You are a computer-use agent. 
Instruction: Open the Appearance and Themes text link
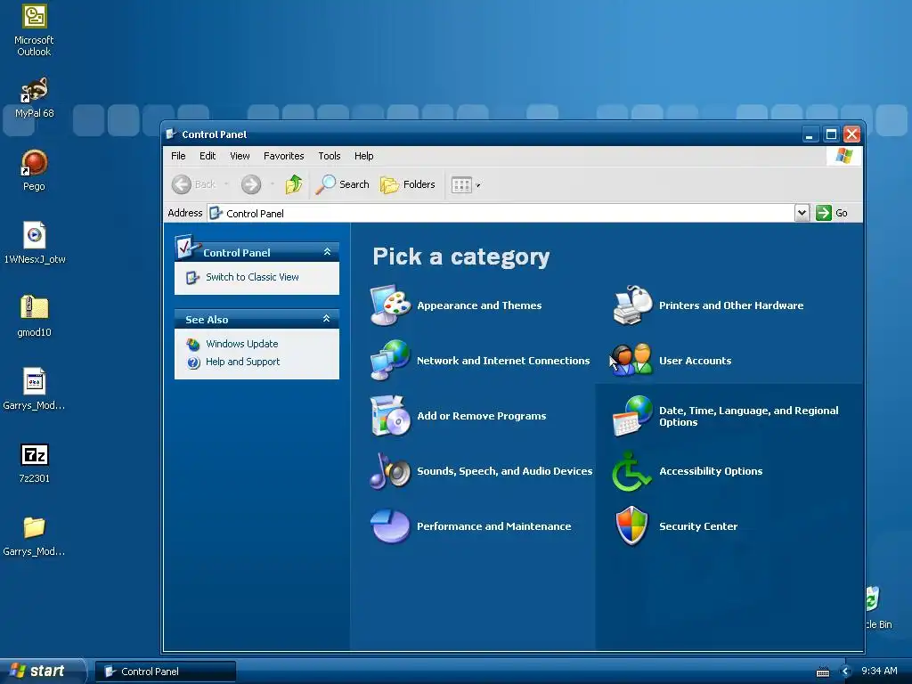(479, 305)
